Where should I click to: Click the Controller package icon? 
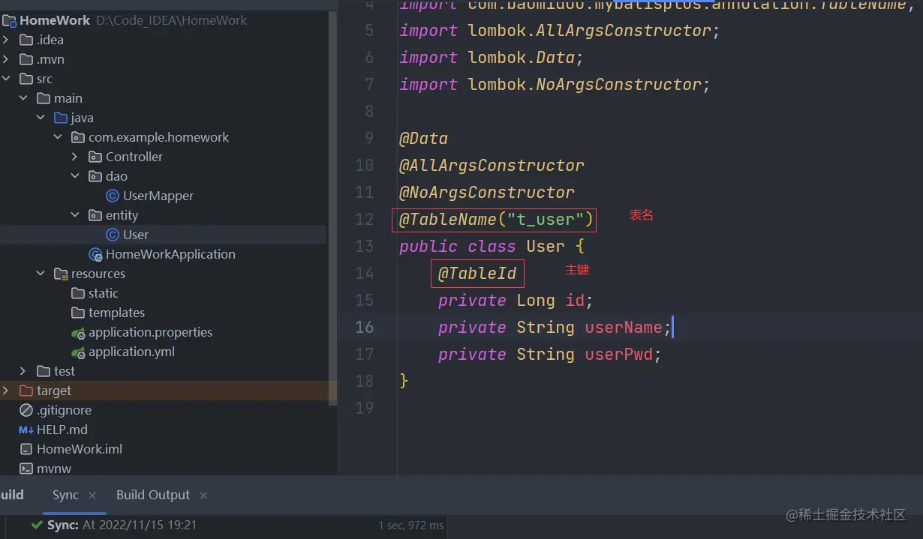[x=95, y=157]
